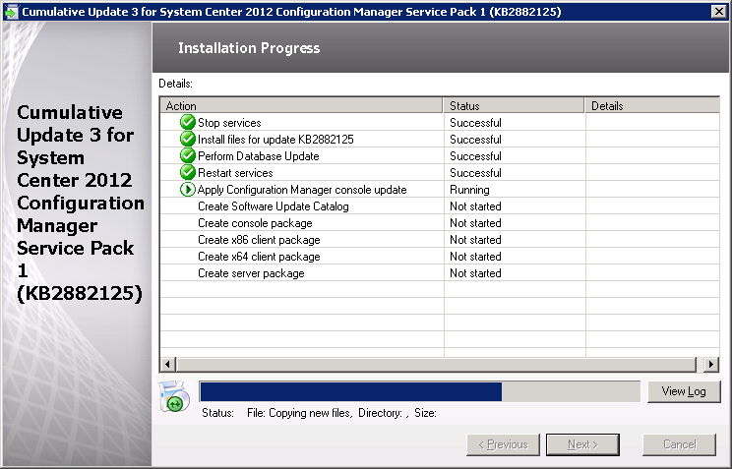Click 'Successful' status for Perform Database Update

click(x=475, y=156)
